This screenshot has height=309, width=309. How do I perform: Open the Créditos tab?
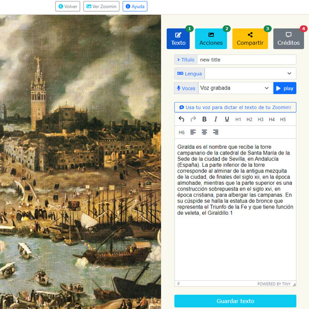tap(288, 39)
